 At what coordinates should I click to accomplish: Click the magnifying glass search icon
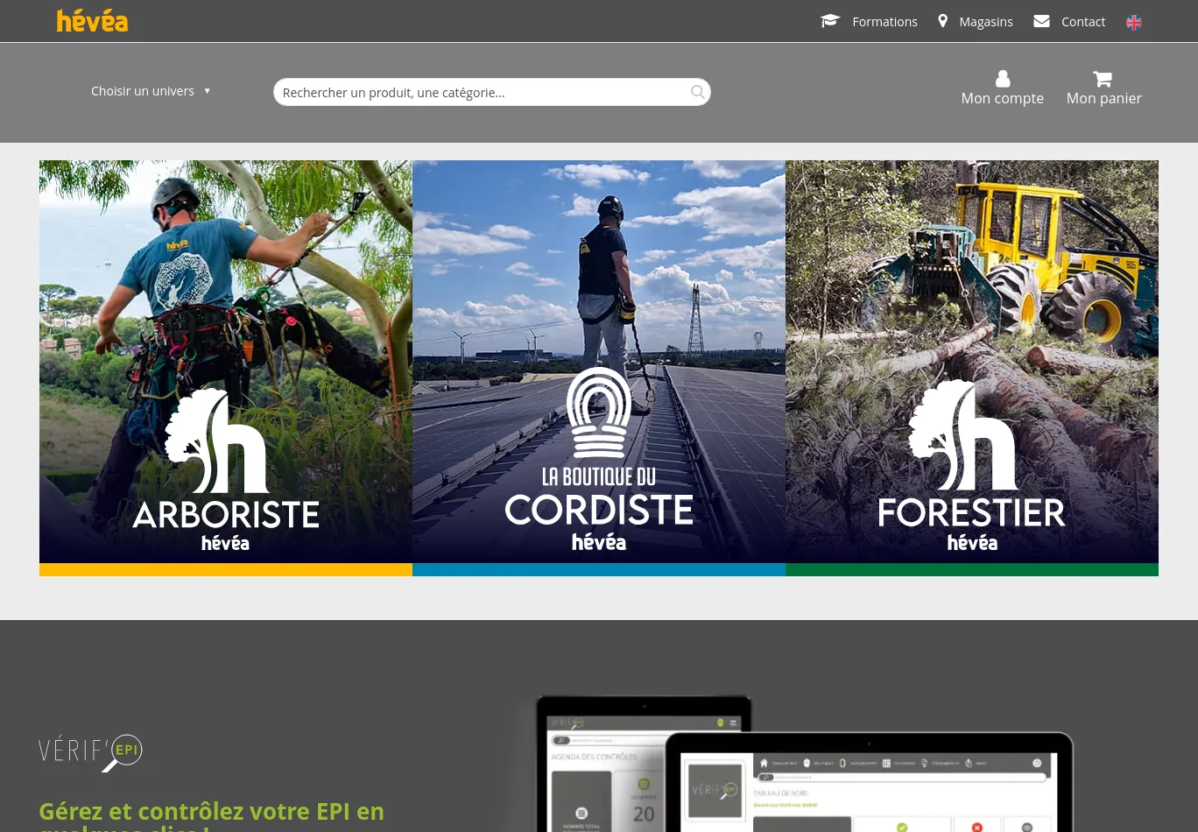pos(698,92)
